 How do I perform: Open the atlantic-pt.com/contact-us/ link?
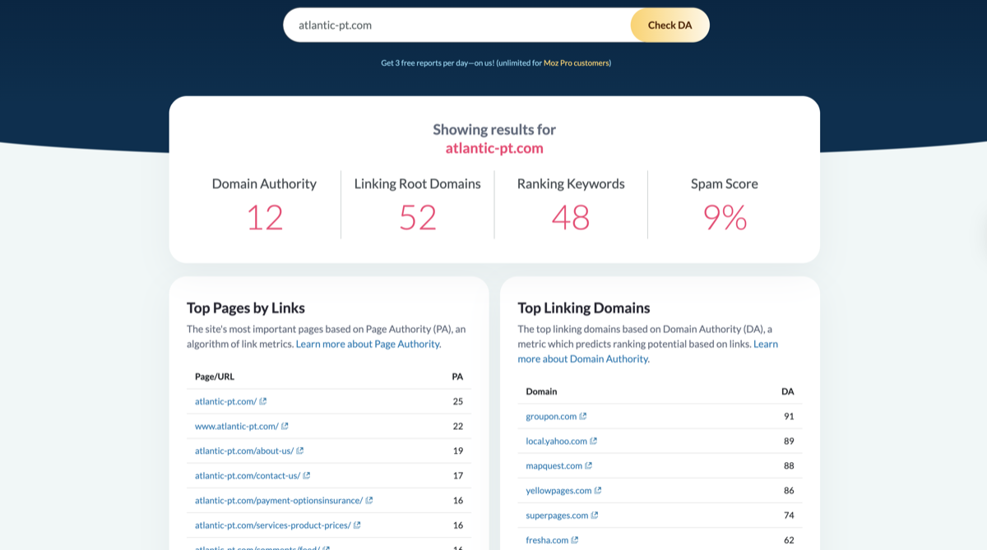coord(248,475)
